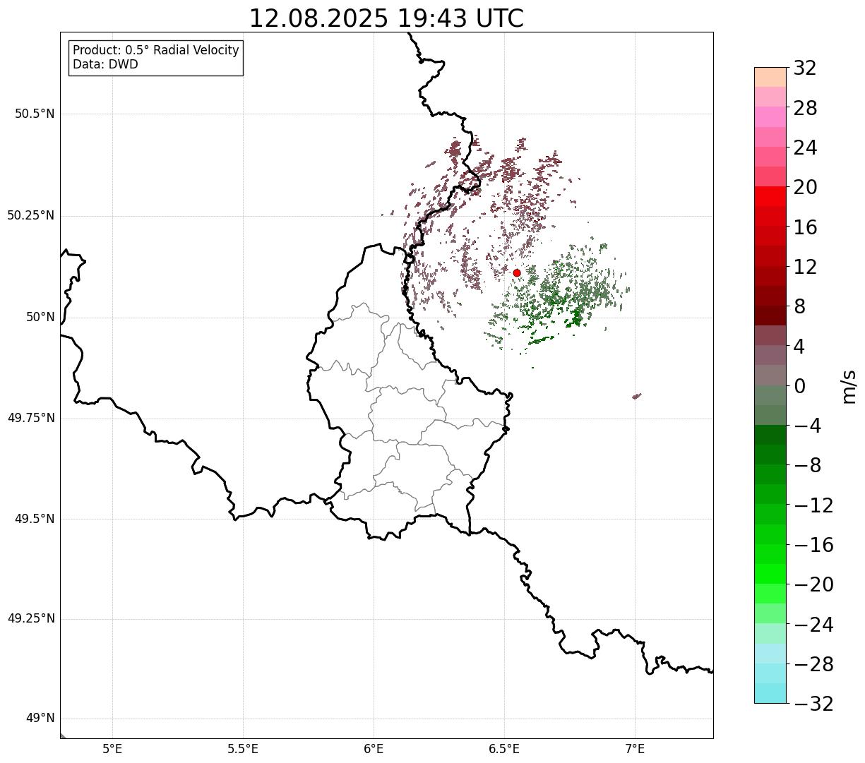Click the 50.5°N latitude label
The image size is (865, 763).
[x=35, y=114]
